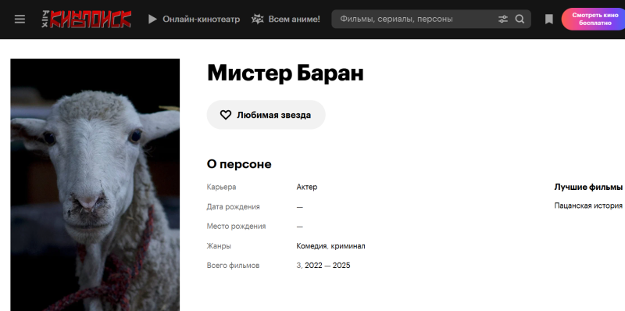
Task: Click the Кинопоиск logo
Action: 87,19
